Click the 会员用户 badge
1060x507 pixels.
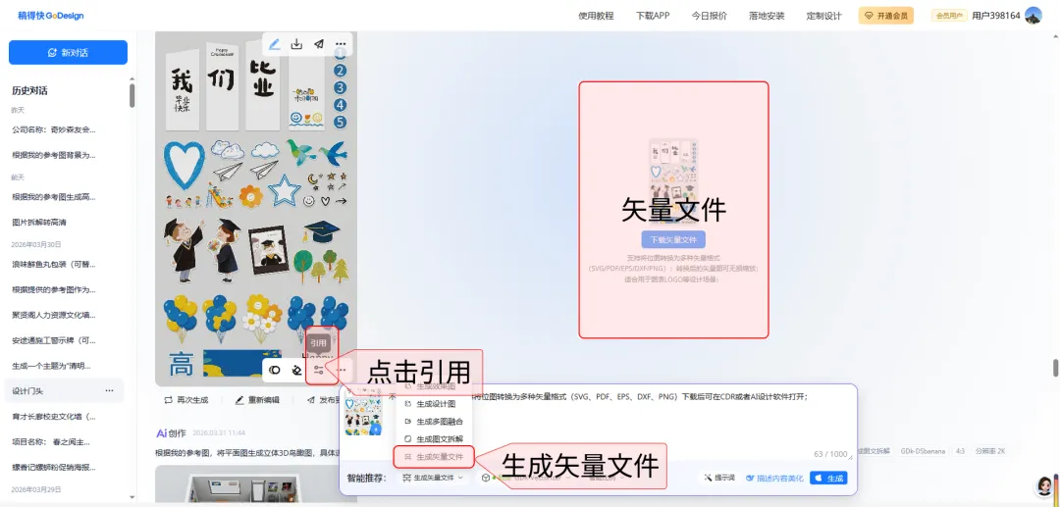click(949, 16)
